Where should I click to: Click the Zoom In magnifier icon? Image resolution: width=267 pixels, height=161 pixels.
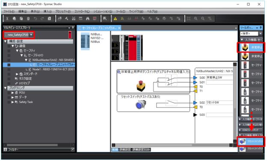196,18
